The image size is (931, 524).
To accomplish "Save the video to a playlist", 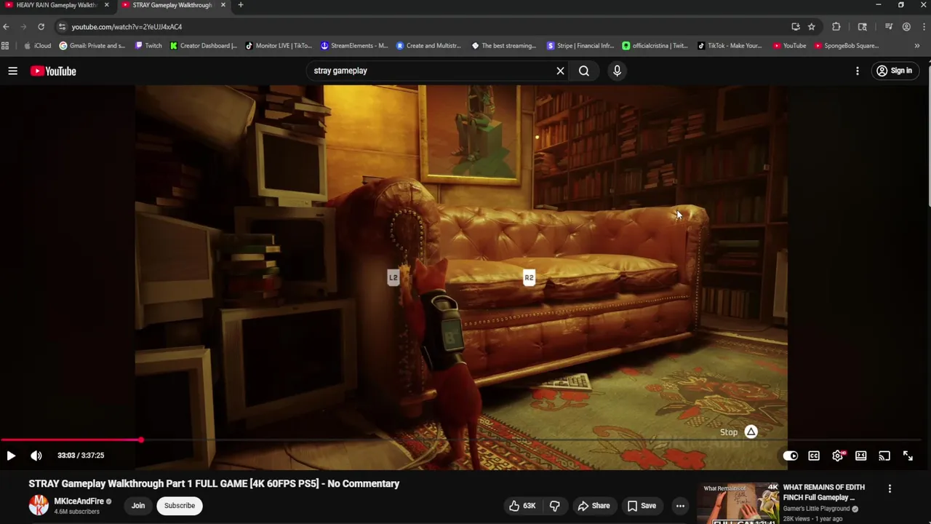I will coord(642,506).
